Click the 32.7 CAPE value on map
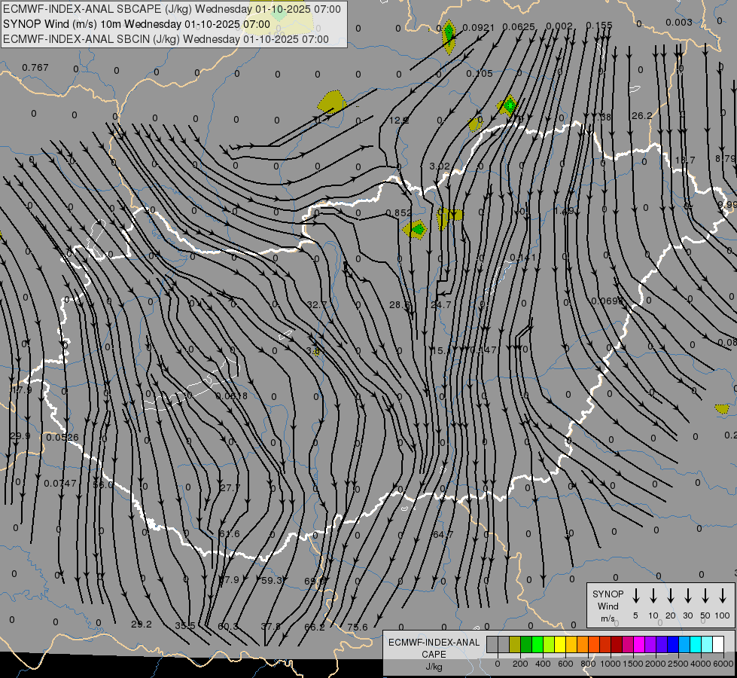This screenshot has width=737, height=678. [x=317, y=305]
